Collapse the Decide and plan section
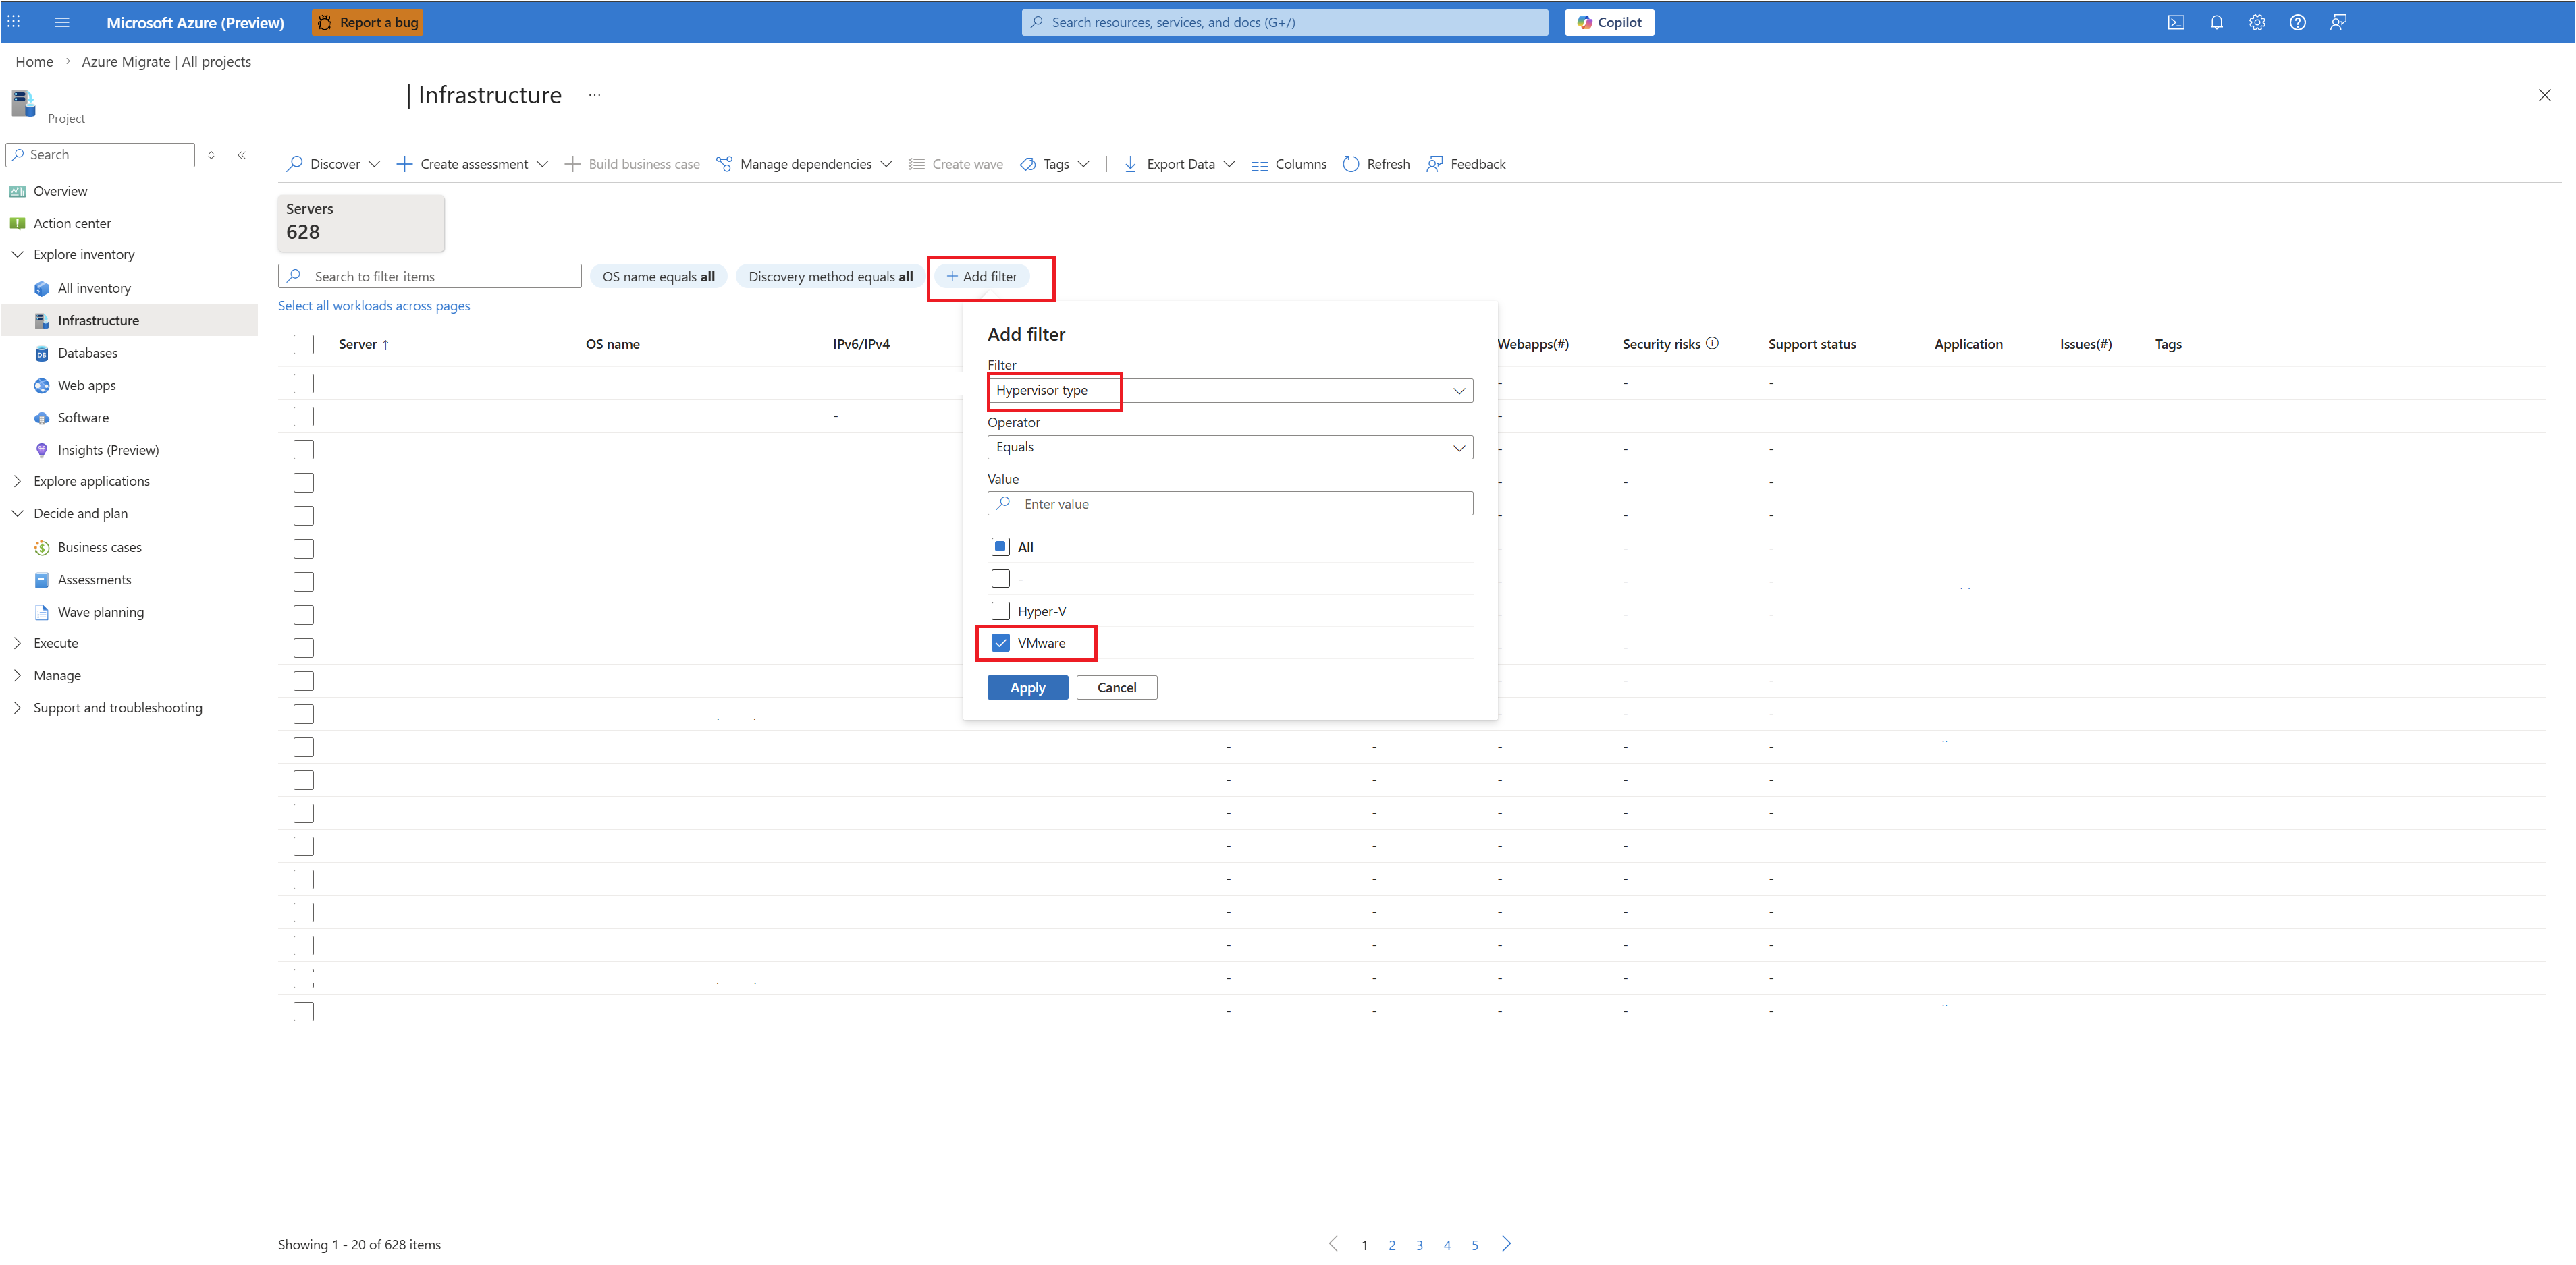The height and width of the screenshot is (1265, 2576). point(18,513)
